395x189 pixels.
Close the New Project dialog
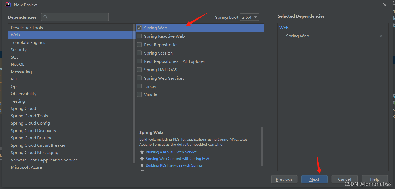(x=385, y=5)
